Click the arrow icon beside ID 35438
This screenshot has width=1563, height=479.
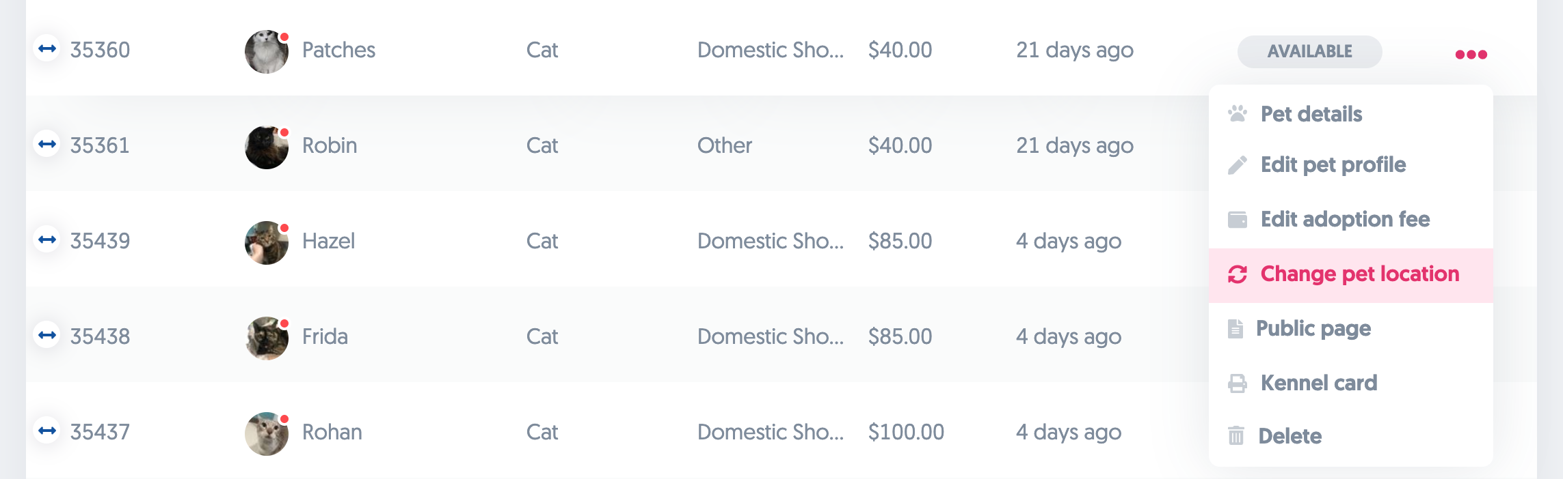pyautogui.click(x=47, y=335)
